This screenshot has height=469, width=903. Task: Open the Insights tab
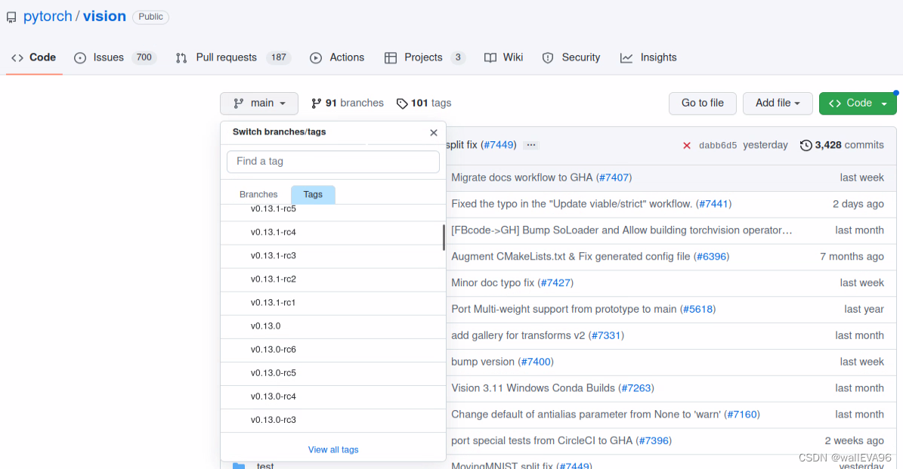pos(648,57)
